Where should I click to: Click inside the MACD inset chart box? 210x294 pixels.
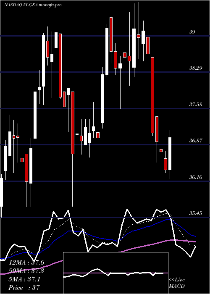115,273
